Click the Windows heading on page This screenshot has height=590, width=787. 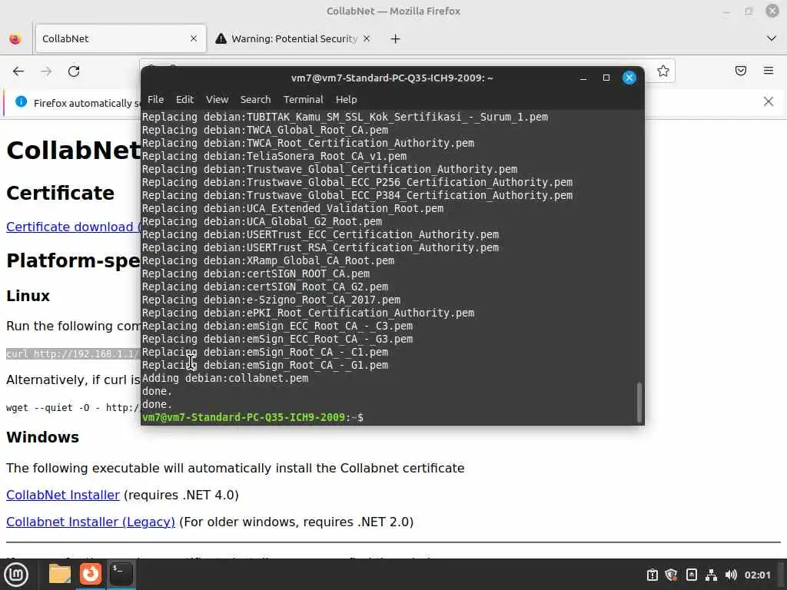click(43, 437)
